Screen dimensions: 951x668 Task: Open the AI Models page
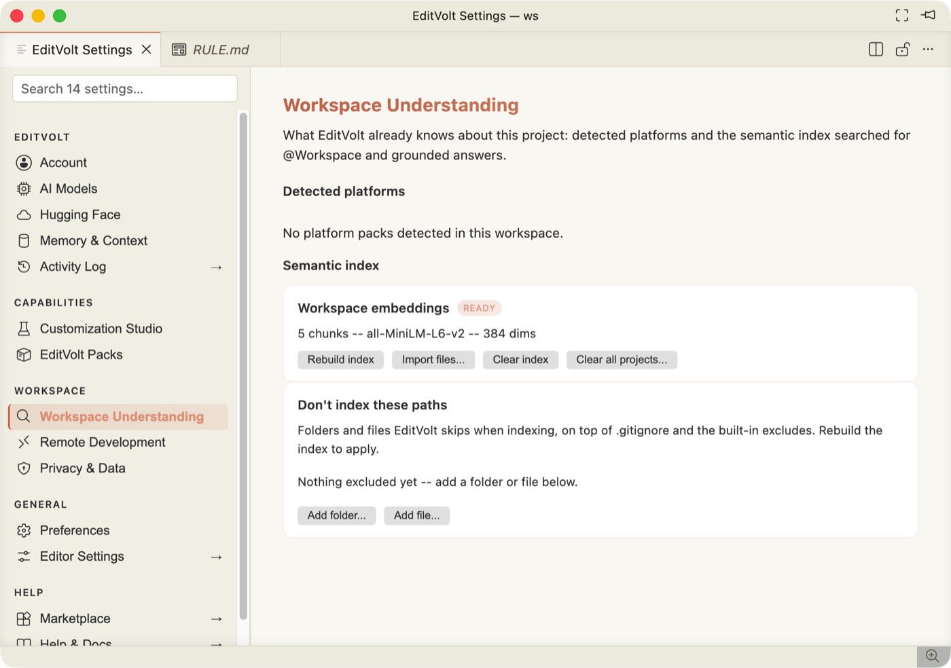point(118,189)
